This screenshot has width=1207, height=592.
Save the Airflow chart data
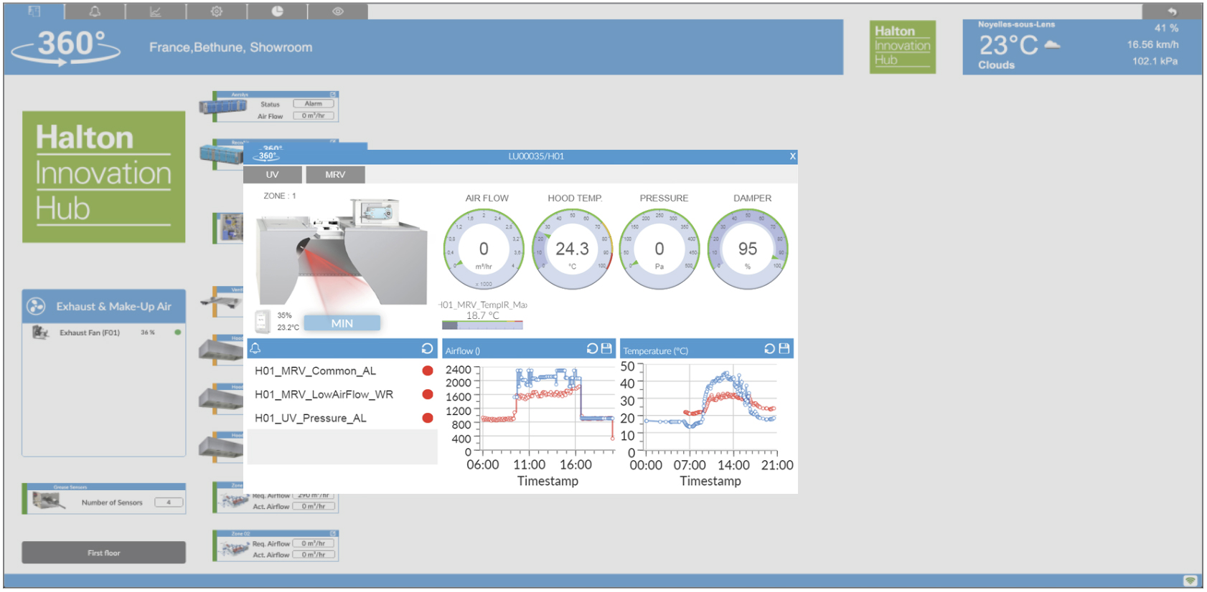point(606,348)
